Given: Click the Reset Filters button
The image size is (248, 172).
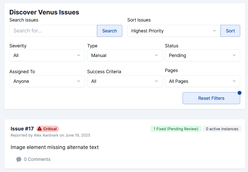Looking at the screenshot, I should click(x=211, y=98).
